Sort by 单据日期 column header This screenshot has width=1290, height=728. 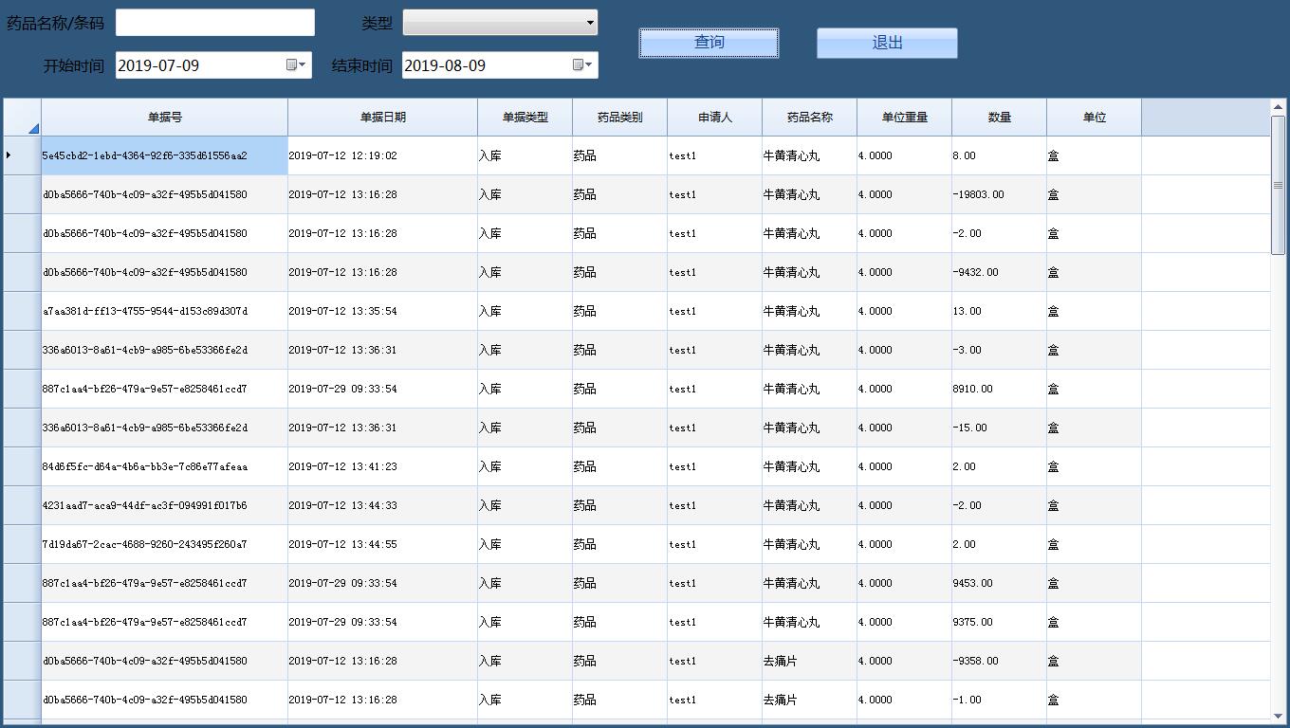[x=382, y=118]
